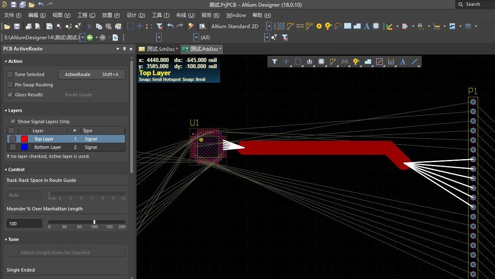Click the Place Component chip icon
Image resolution: width=495 pixels, height=279 pixels.
[x=376, y=26]
